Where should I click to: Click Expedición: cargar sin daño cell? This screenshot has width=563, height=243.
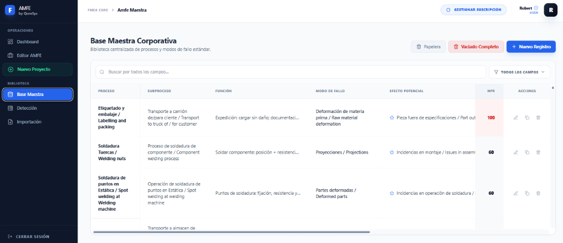point(257,117)
